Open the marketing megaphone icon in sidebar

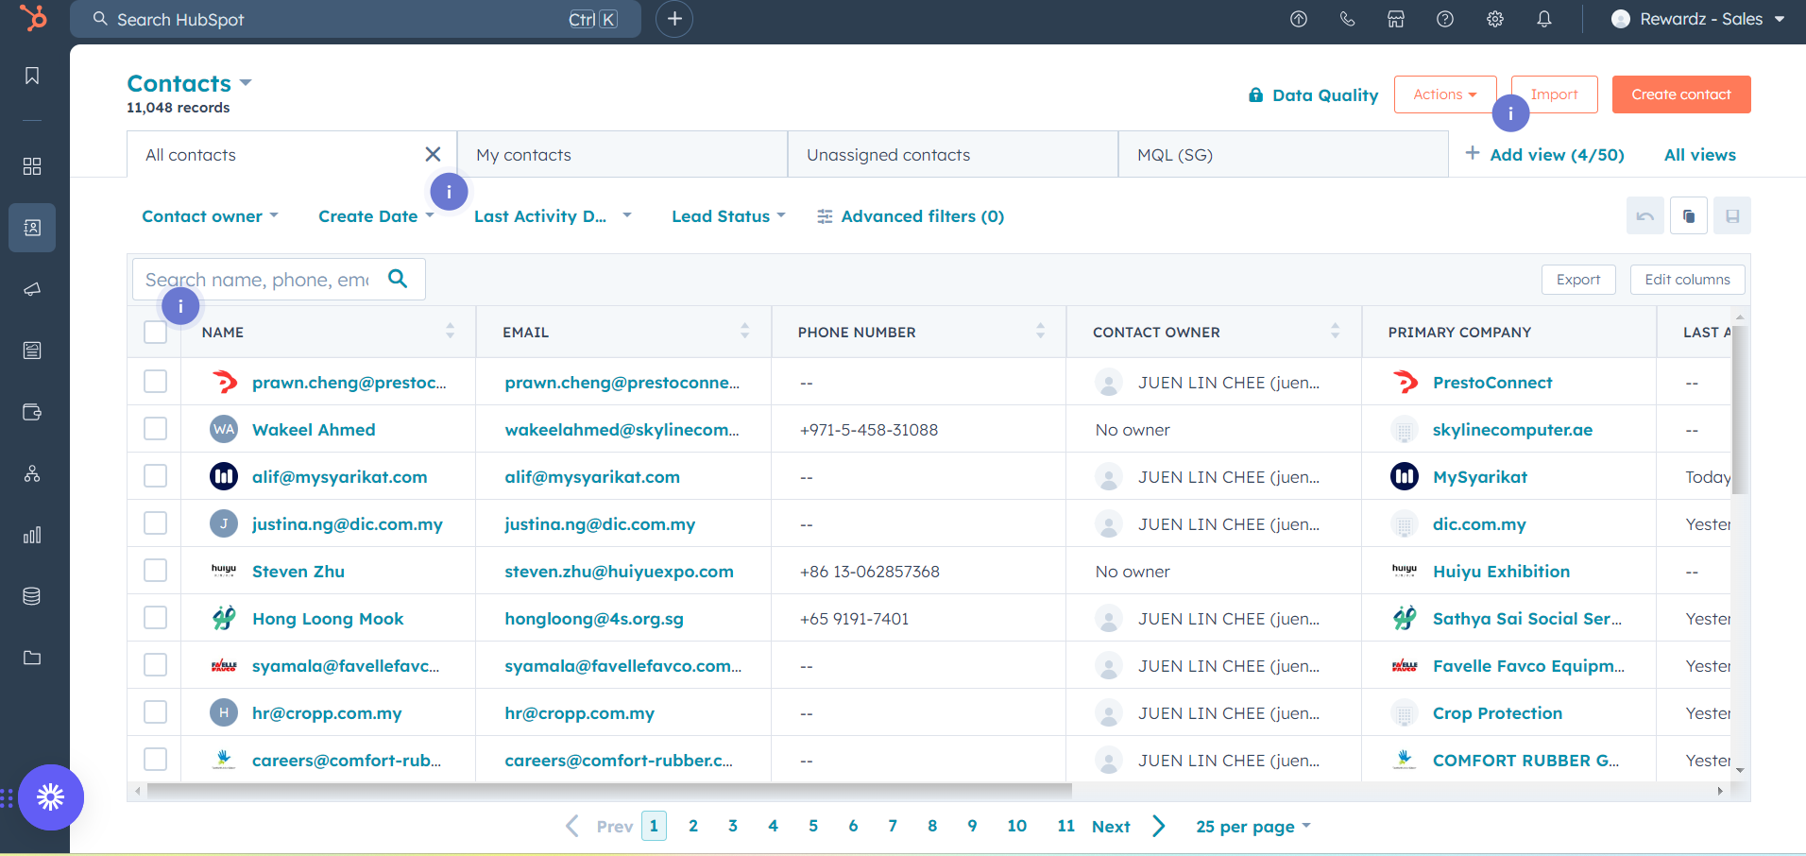click(x=32, y=289)
